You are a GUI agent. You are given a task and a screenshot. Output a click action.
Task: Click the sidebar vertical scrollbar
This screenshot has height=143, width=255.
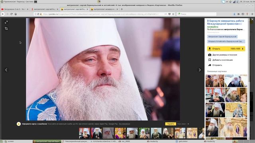click(248, 79)
